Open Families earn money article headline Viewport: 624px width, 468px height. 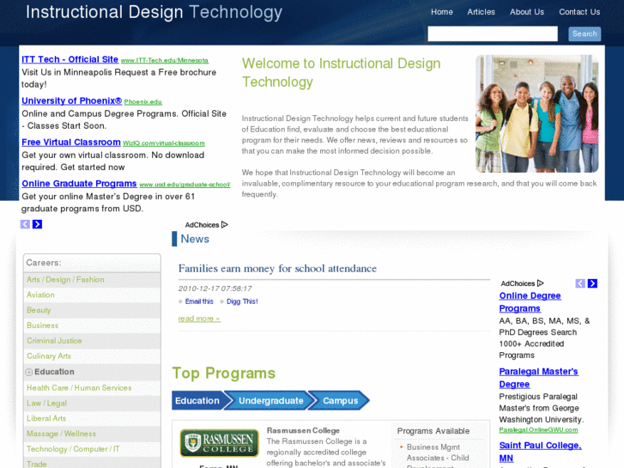[277, 269]
